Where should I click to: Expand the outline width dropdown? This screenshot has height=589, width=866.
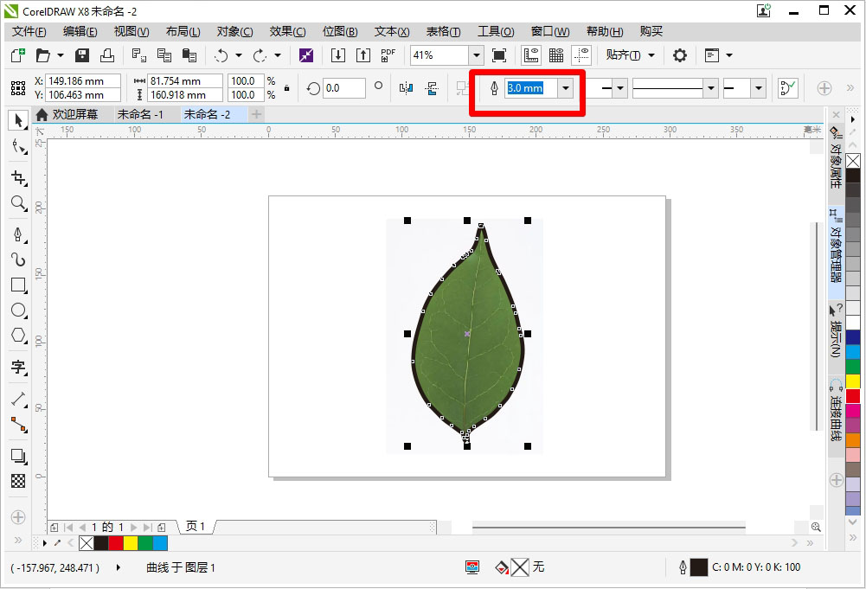[x=566, y=87]
